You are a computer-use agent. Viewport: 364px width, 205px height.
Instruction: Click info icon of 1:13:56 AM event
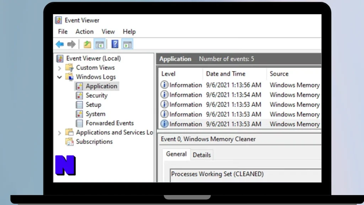[164, 85]
